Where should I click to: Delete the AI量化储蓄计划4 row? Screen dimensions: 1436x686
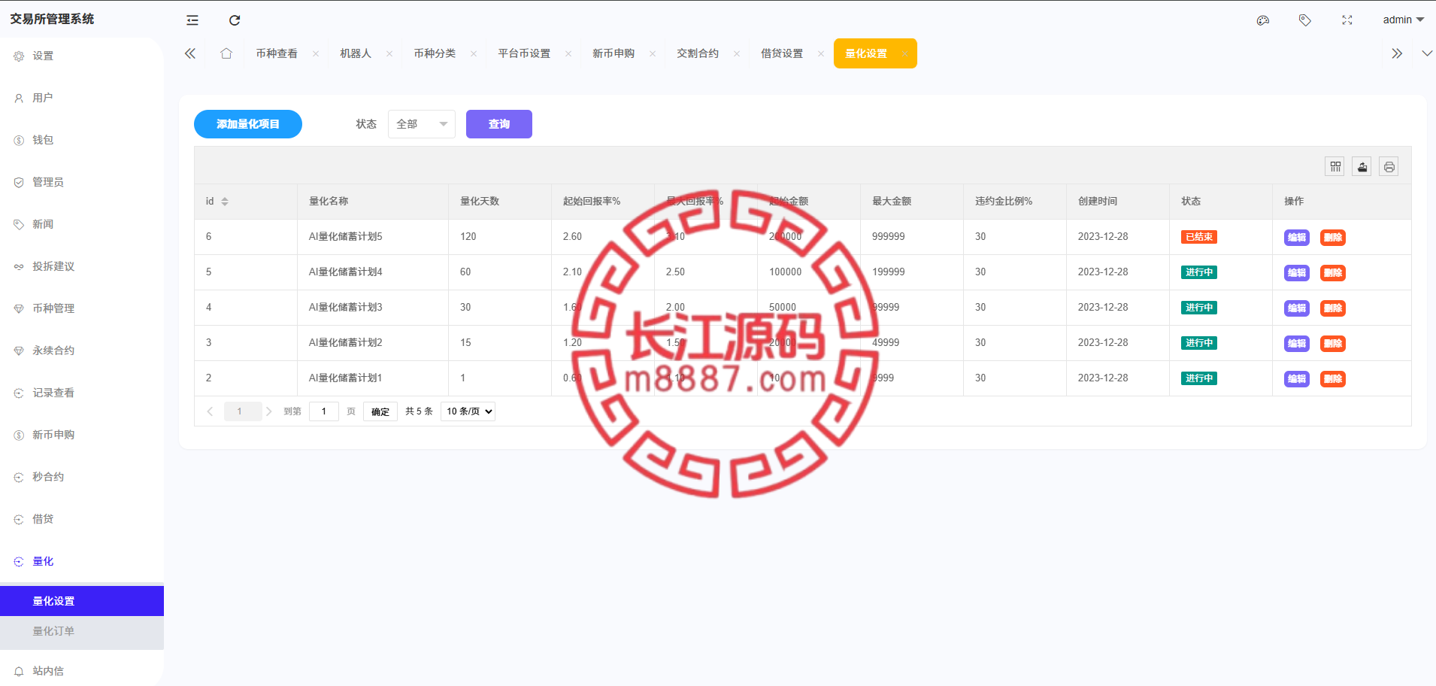[1333, 273]
